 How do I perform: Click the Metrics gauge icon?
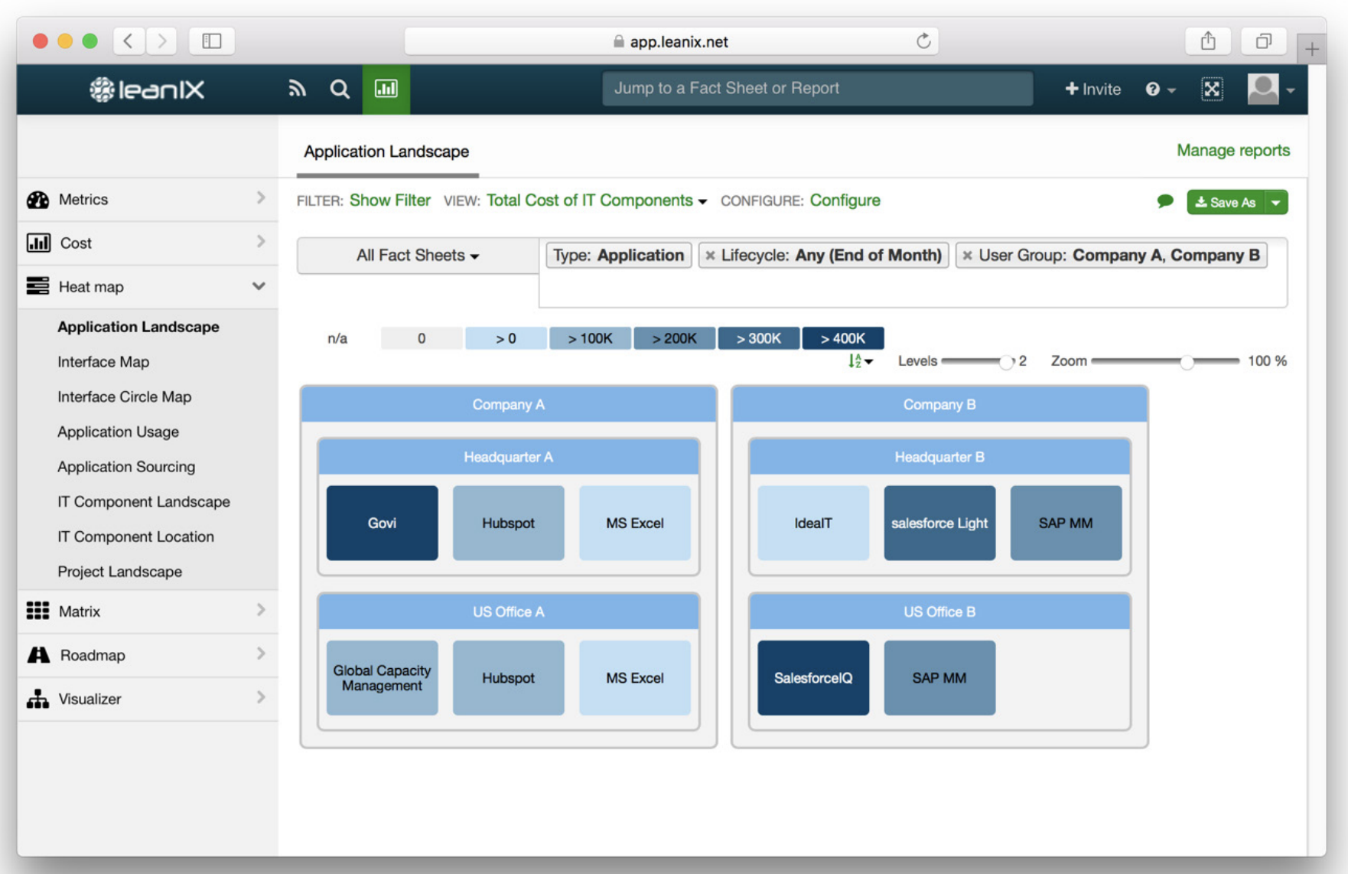pyautogui.click(x=37, y=200)
